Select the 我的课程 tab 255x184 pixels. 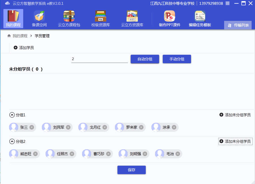tap(13, 19)
